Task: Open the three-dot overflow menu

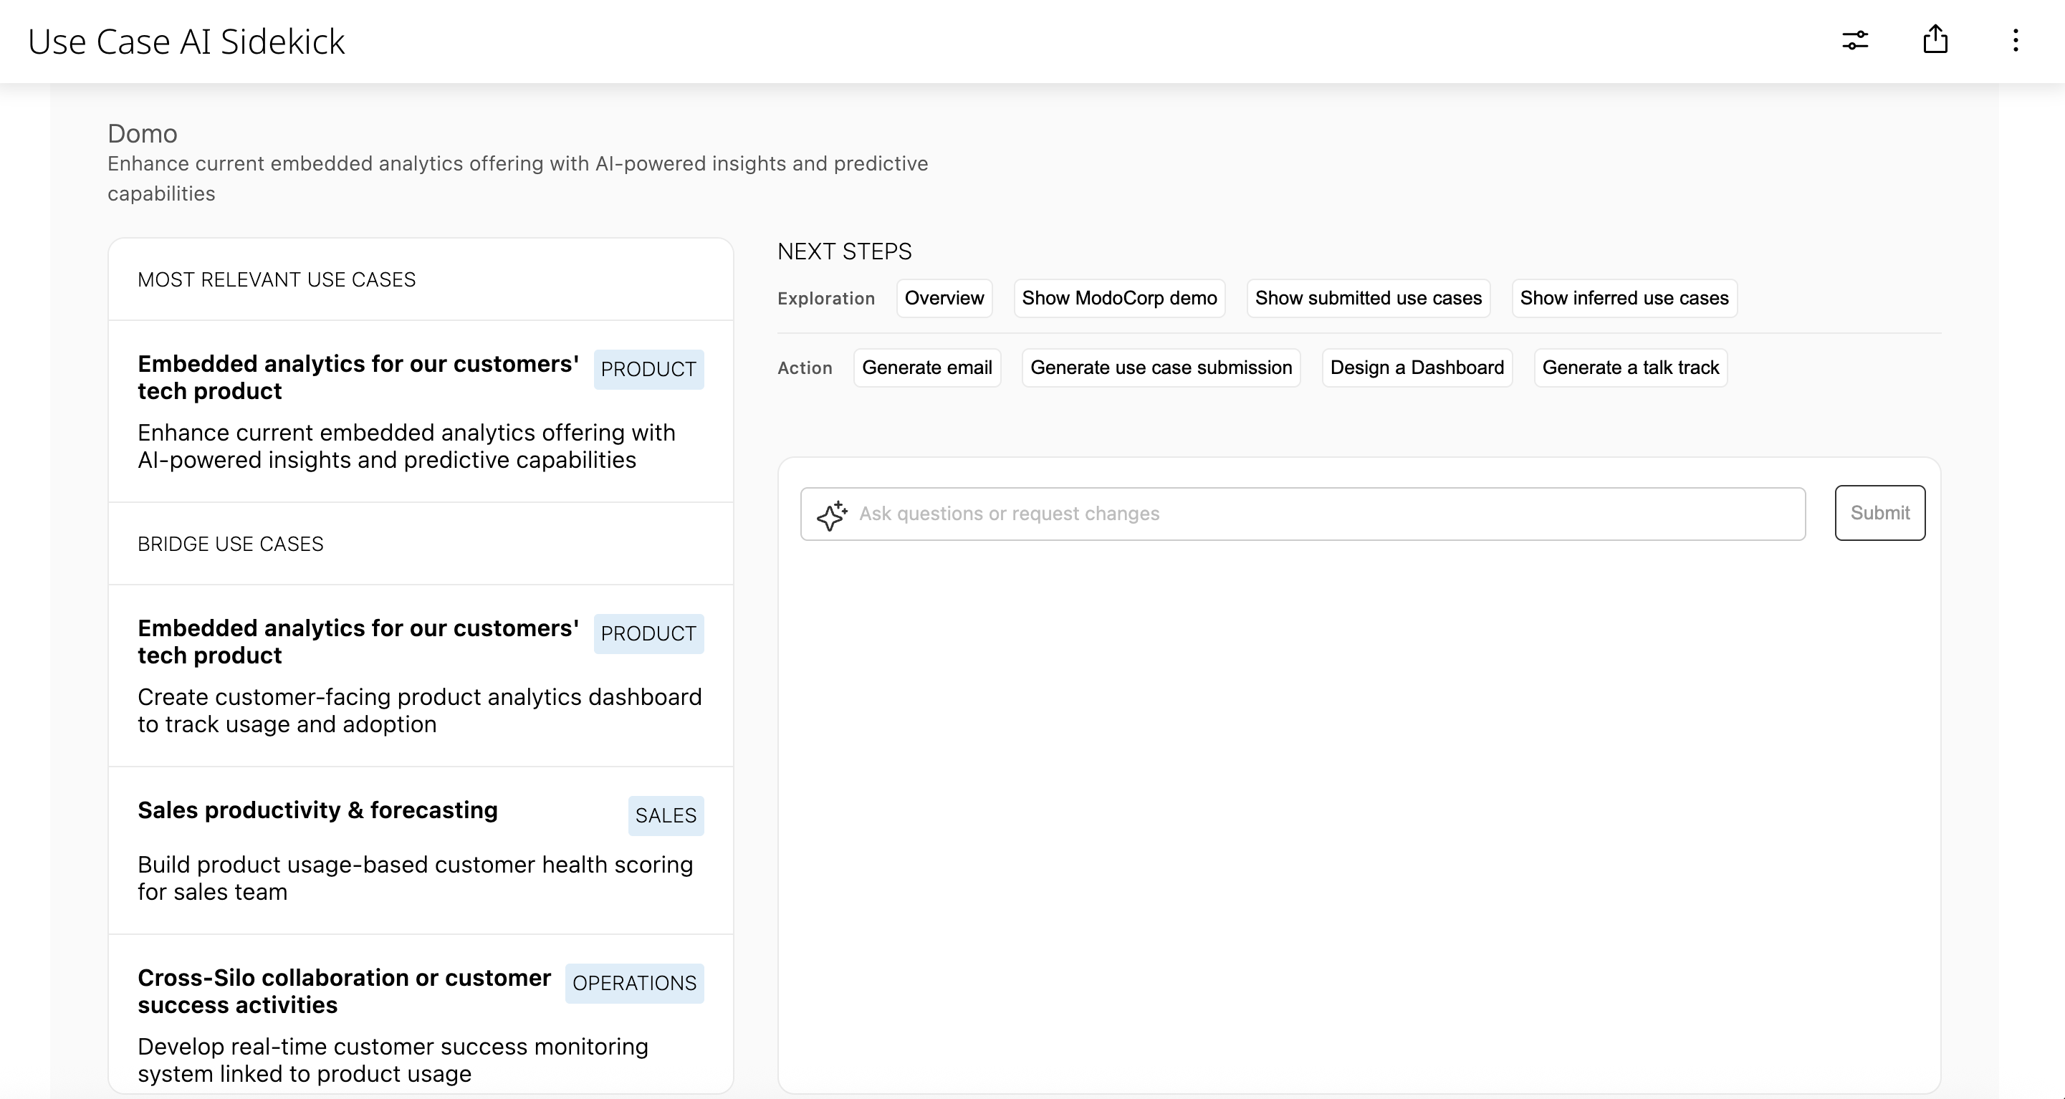Action: coord(2016,41)
